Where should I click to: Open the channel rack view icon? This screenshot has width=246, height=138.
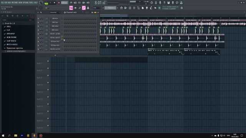(x=130, y=8)
